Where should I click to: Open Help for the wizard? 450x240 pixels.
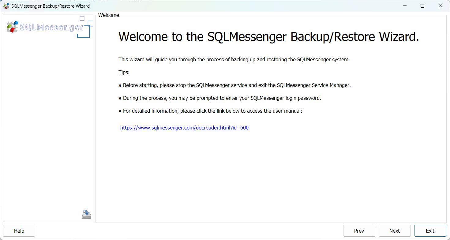19,231
